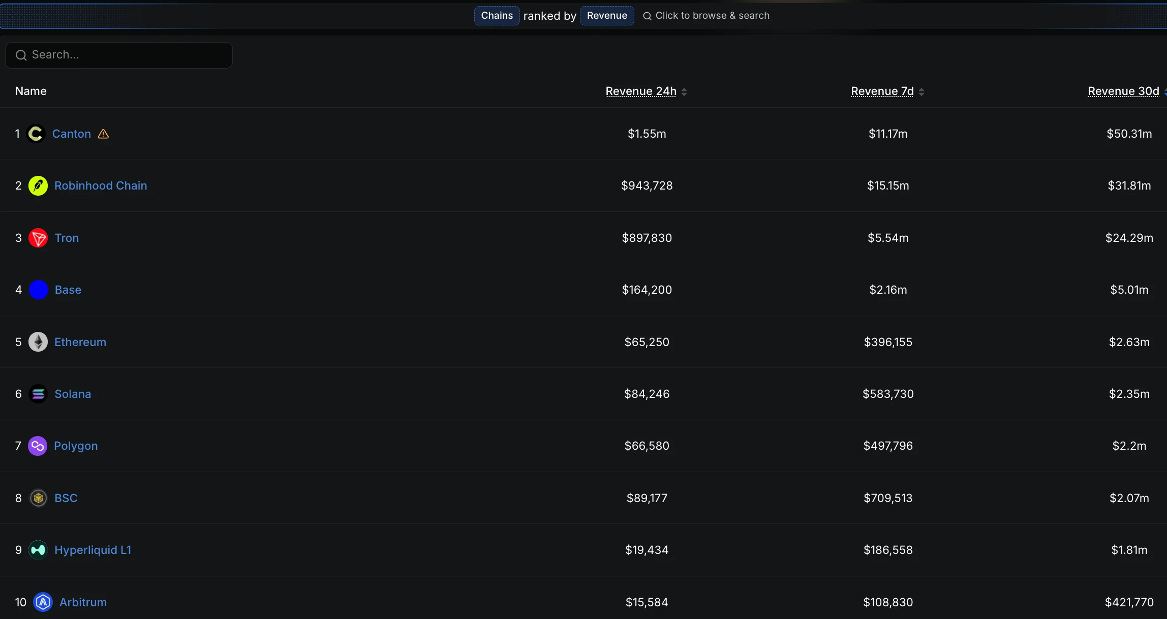Focus the Search chains input field

point(119,55)
